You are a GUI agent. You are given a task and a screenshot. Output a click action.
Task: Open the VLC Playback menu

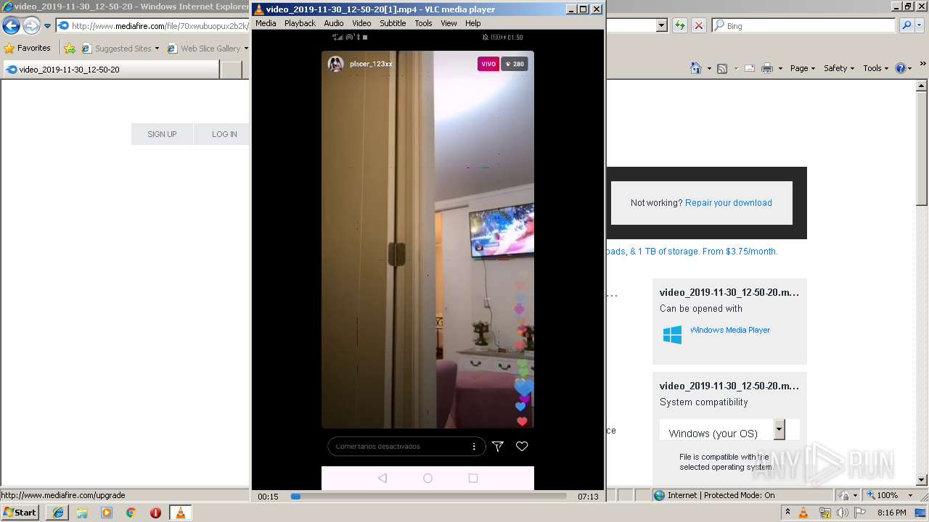[300, 23]
